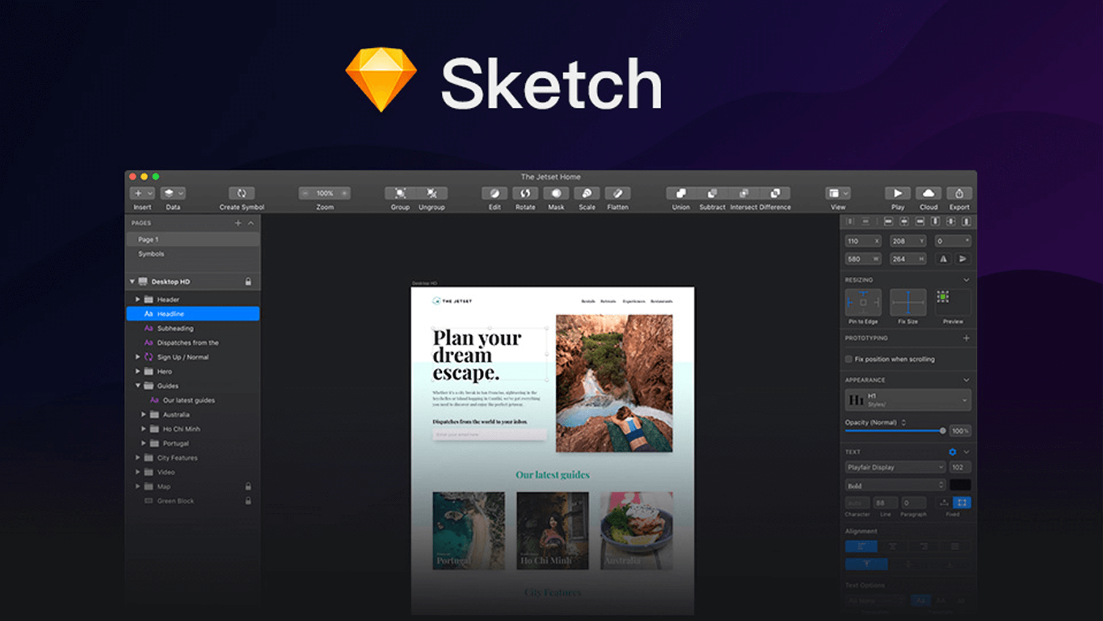Open the Create Symbol tool
The width and height of the screenshot is (1103, 621).
coord(241,194)
